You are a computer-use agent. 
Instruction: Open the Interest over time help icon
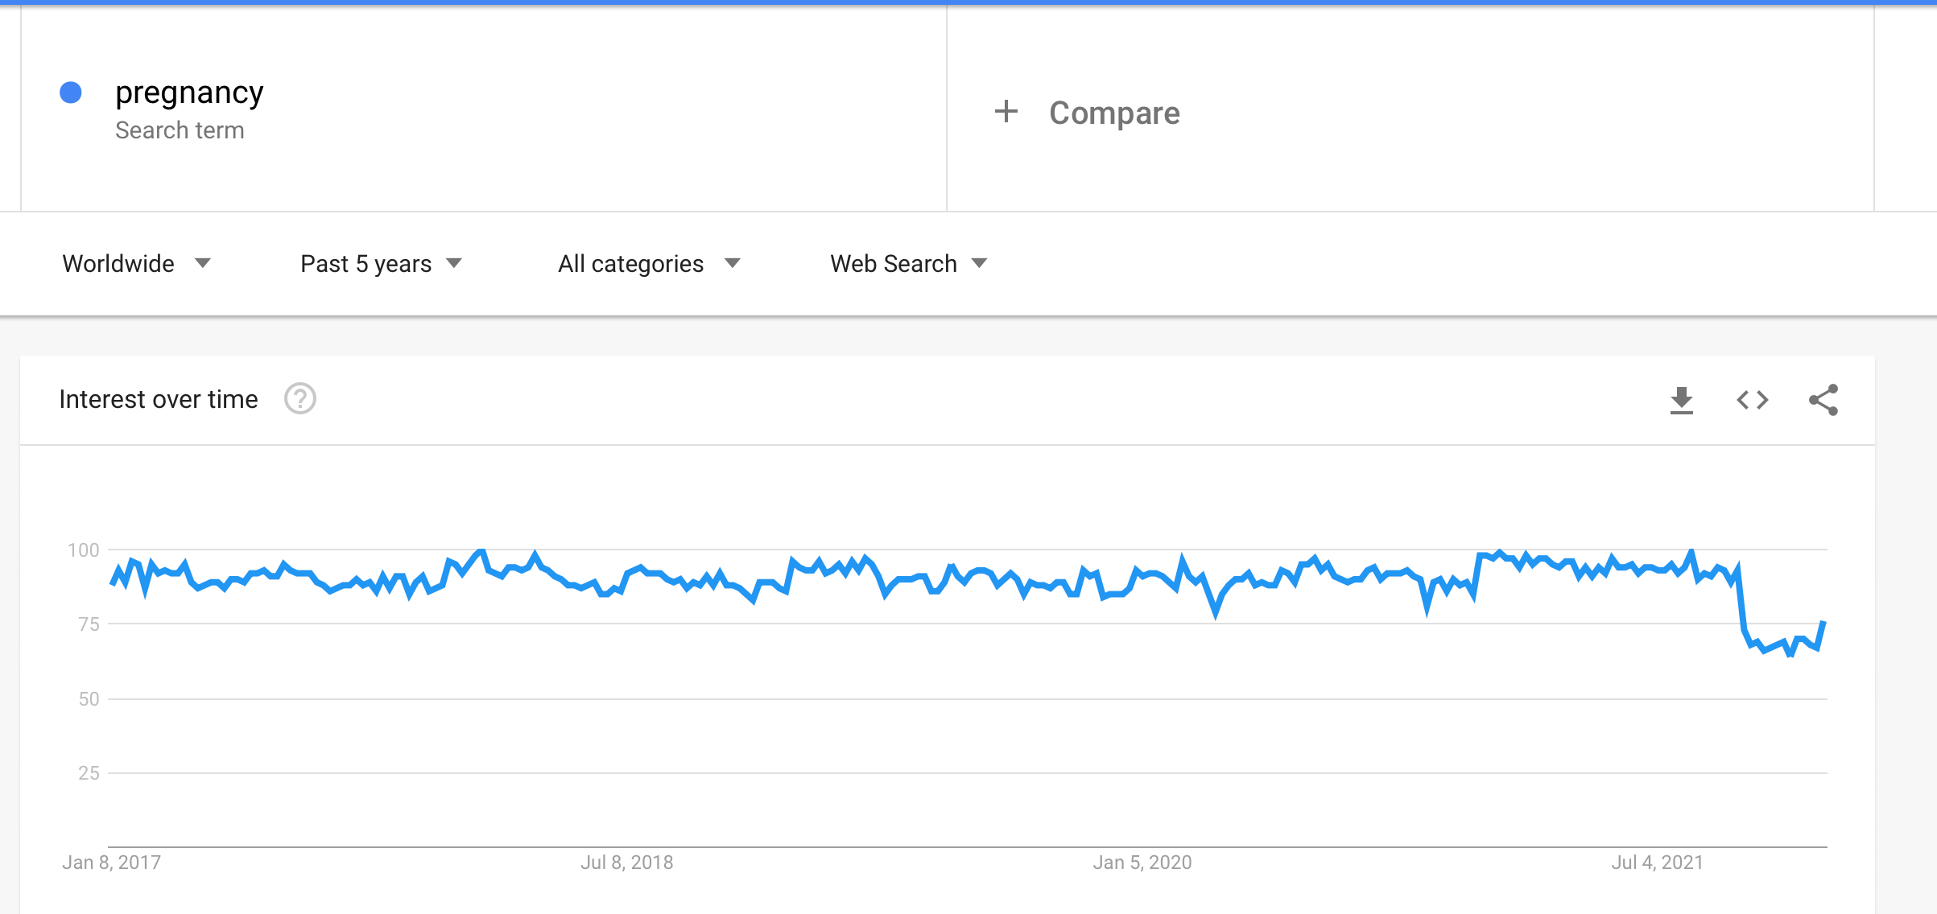pyautogui.click(x=300, y=399)
